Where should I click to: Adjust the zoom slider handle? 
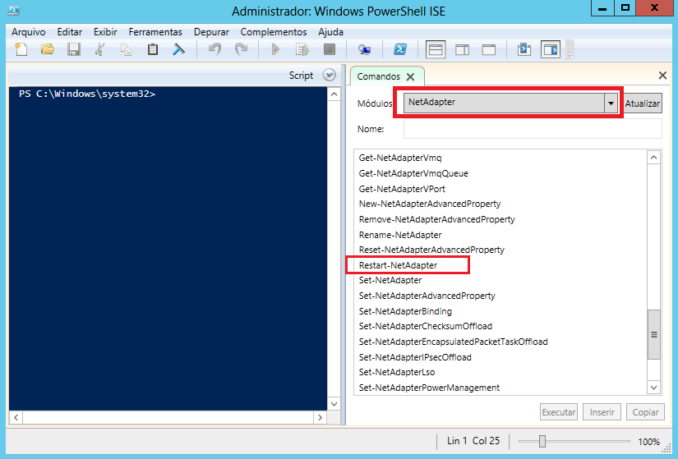click(542, 441)
